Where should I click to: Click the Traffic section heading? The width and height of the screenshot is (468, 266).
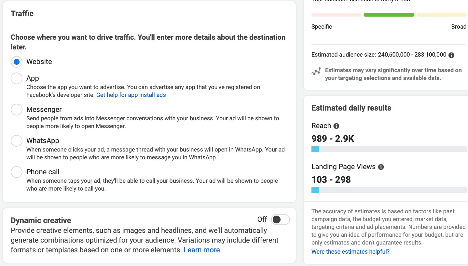22,14
